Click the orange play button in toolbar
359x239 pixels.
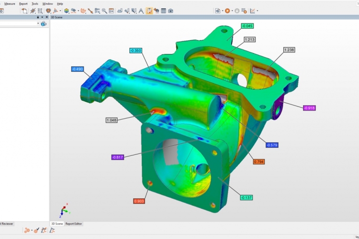tap(227, 11)
